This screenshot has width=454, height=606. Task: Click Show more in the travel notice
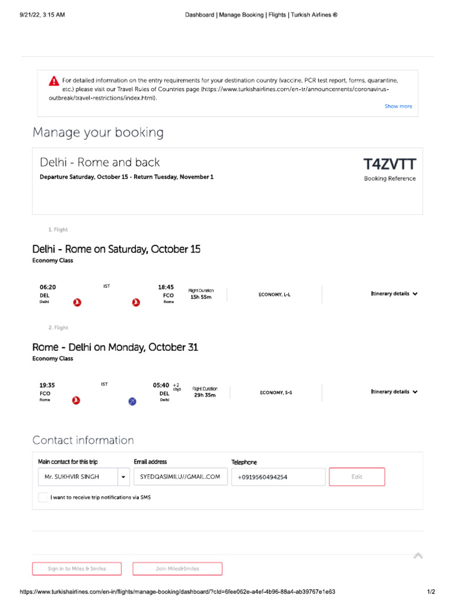[x=398, y=107]
